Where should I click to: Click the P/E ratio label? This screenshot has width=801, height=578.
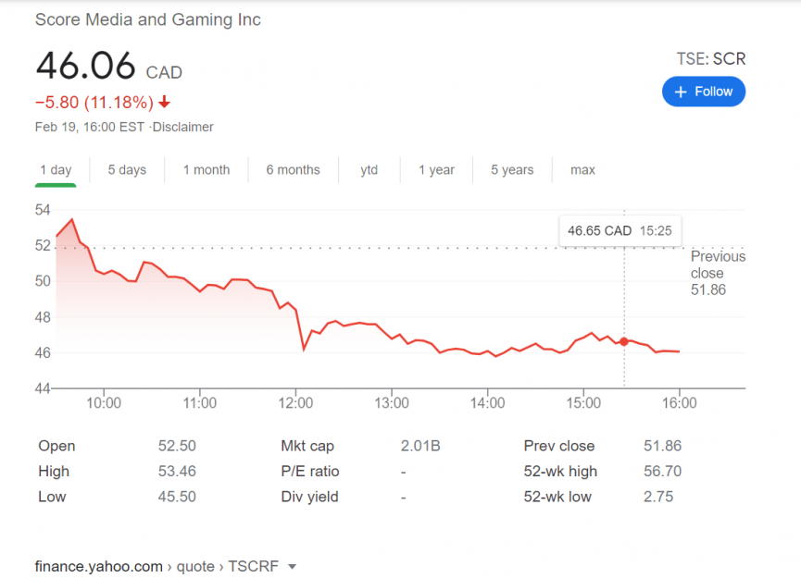click(x=310, y=471)
